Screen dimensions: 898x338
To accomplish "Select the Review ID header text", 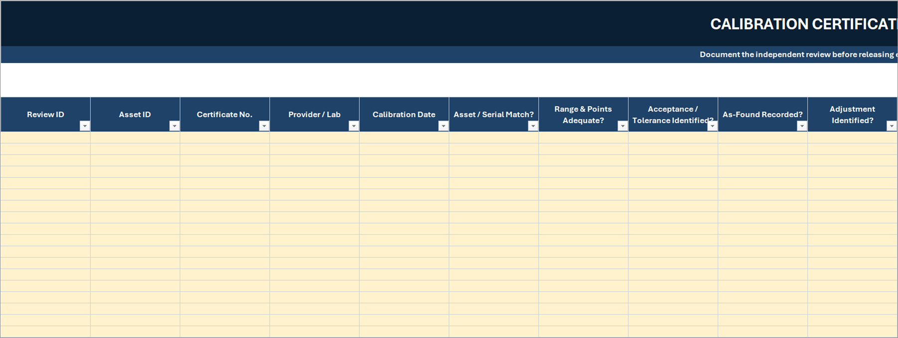I will pyautogui.click(x=45, y=114).
